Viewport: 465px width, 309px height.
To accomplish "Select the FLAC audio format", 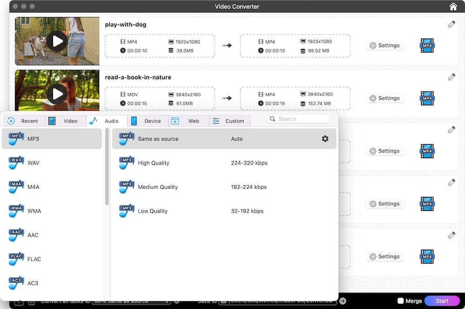I will 34,259.
